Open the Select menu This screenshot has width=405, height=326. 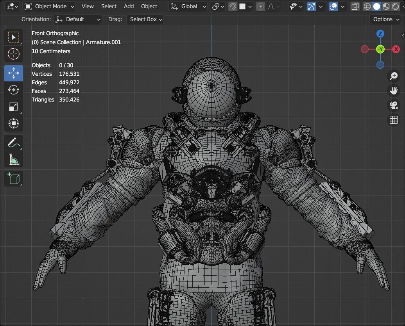(109, 7)
